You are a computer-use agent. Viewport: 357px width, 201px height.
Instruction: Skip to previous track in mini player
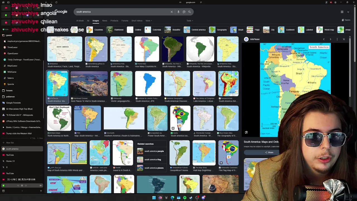pyautogui.click(x=18, y=185)
